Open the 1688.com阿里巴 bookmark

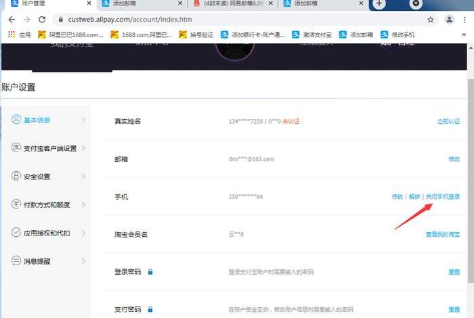[141, 35]
